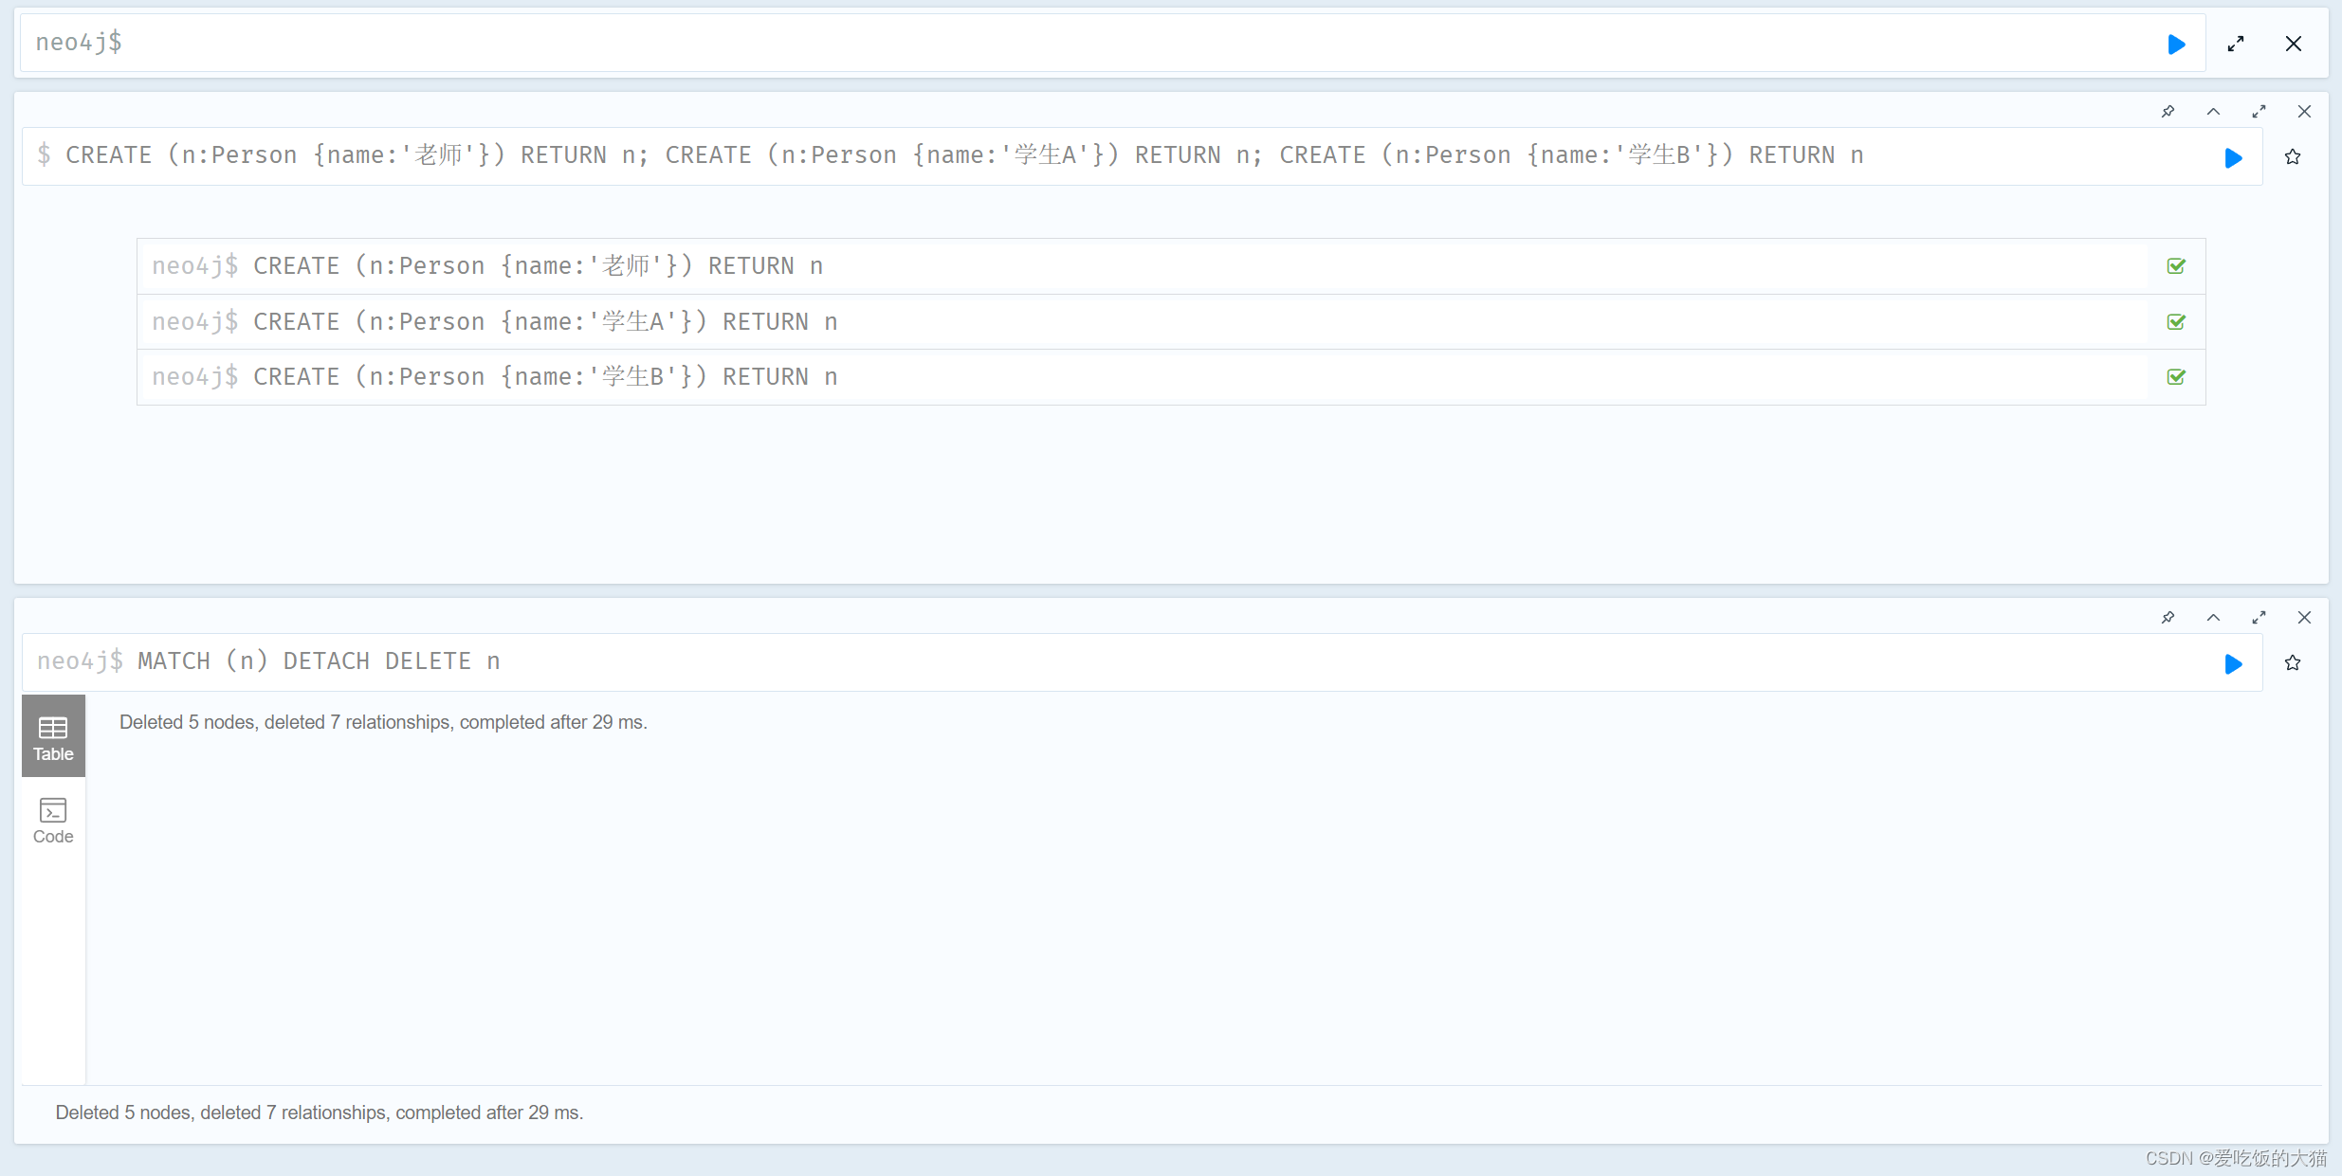Click the MATCH (n) DETACH DELETE query text

click(x=319, y=661)
